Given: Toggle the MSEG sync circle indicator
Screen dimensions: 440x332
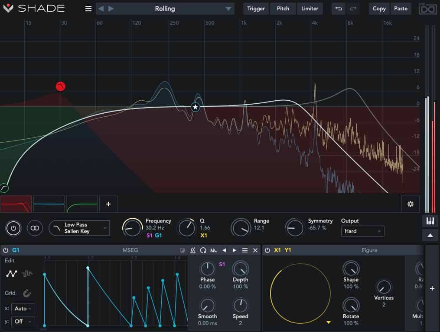Looking at the screenshot, I should pyautogui.click(x=183, y=250).
